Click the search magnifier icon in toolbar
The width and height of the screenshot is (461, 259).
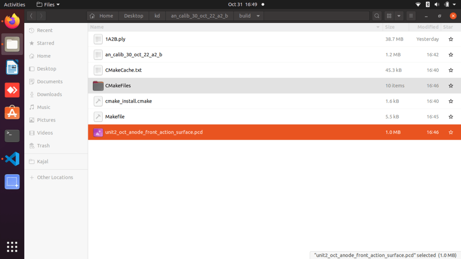377,16
